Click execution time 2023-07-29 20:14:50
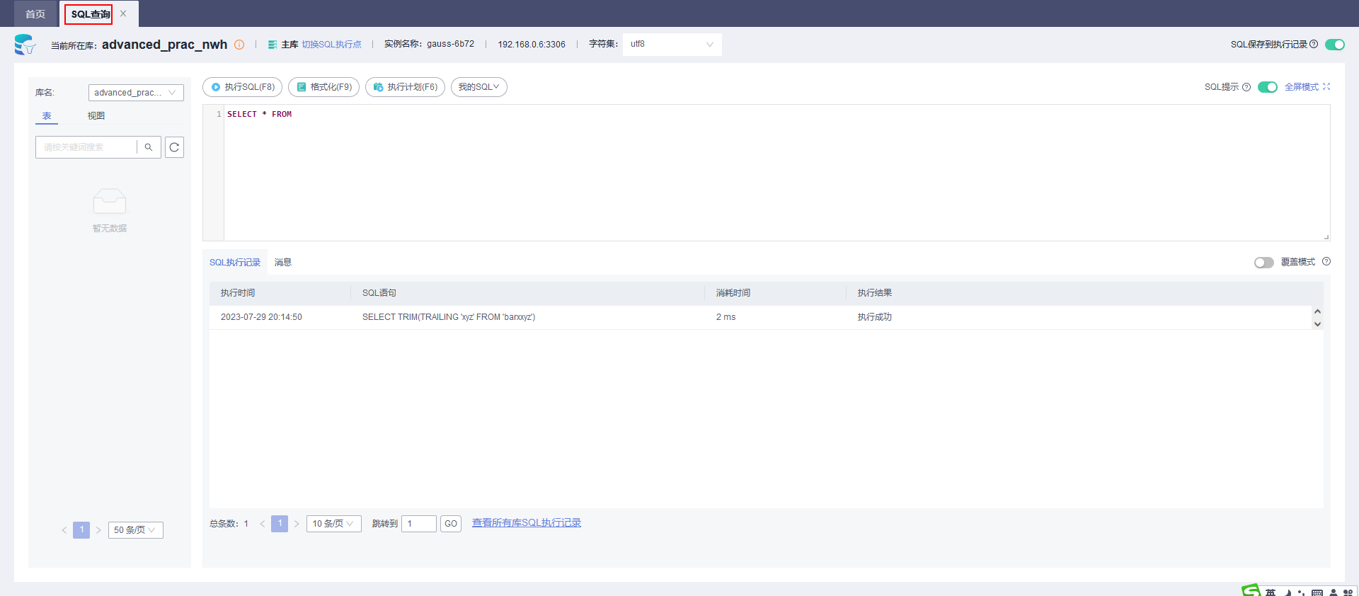The width and height of the screenshot is (1359, 596). pyautogui.click(x=261, y=317)
